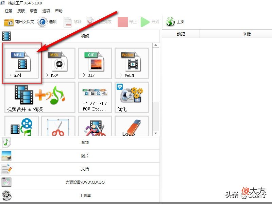Screen dimensions: 272x204
Task: Open the 语言 menu
Action: pyautogui.click(x=33, y=11)
